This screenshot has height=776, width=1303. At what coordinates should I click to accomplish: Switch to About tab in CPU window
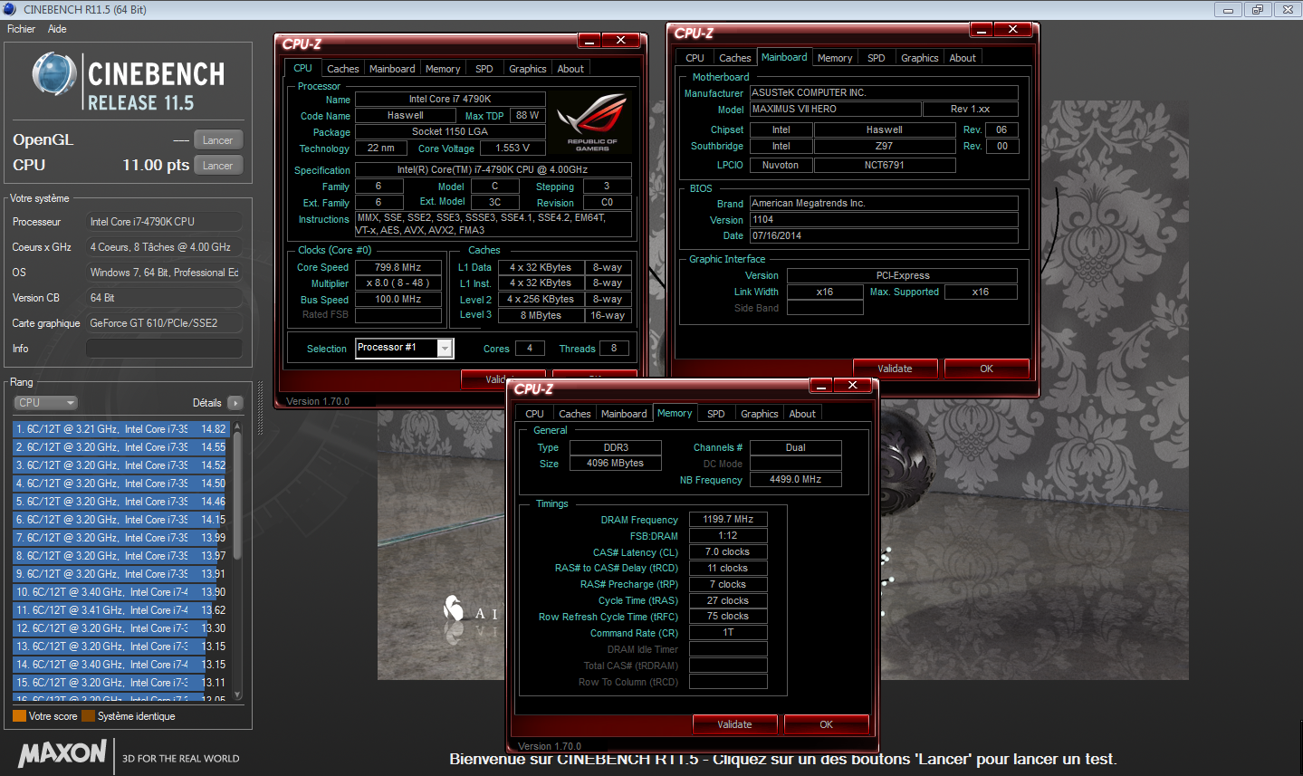[570, 69]
